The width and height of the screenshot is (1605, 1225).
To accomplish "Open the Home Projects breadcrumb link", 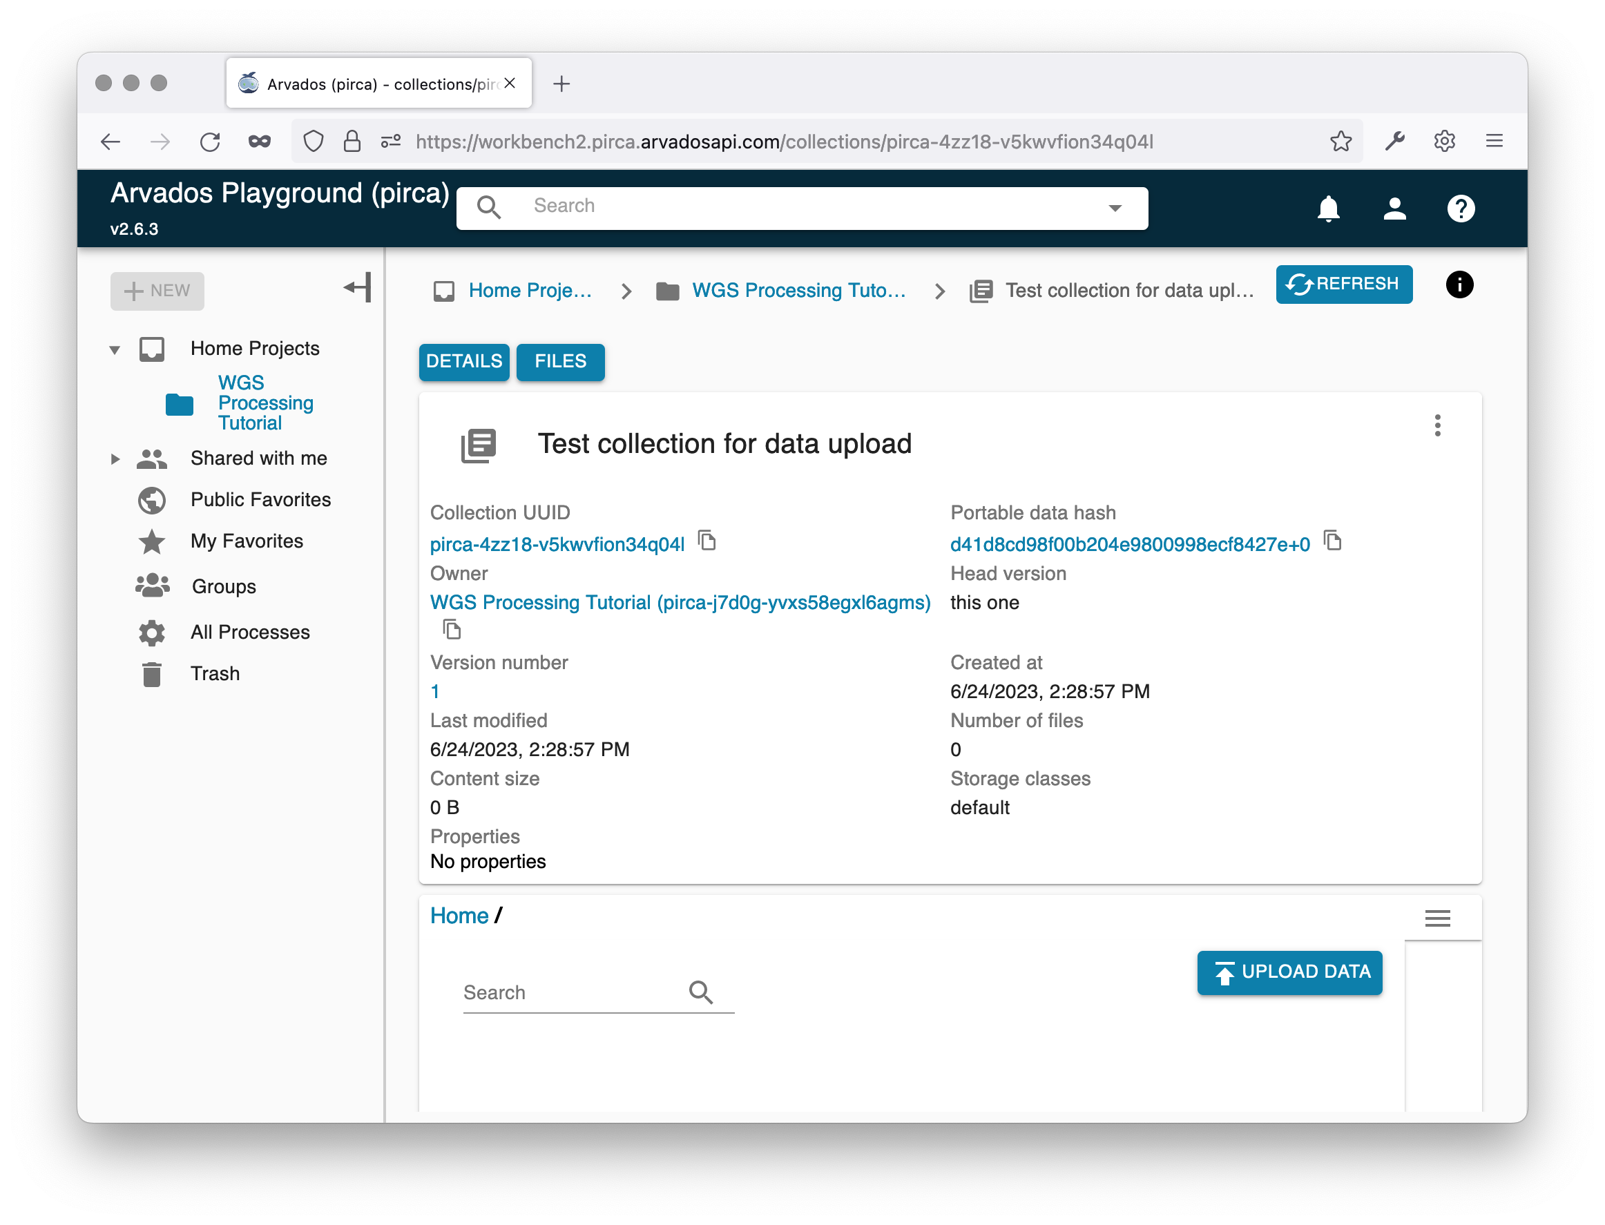I will tap(530, 291).
